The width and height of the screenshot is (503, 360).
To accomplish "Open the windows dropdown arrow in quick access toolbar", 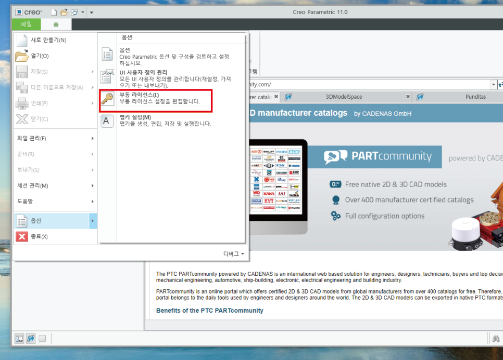I will (82, 12).
